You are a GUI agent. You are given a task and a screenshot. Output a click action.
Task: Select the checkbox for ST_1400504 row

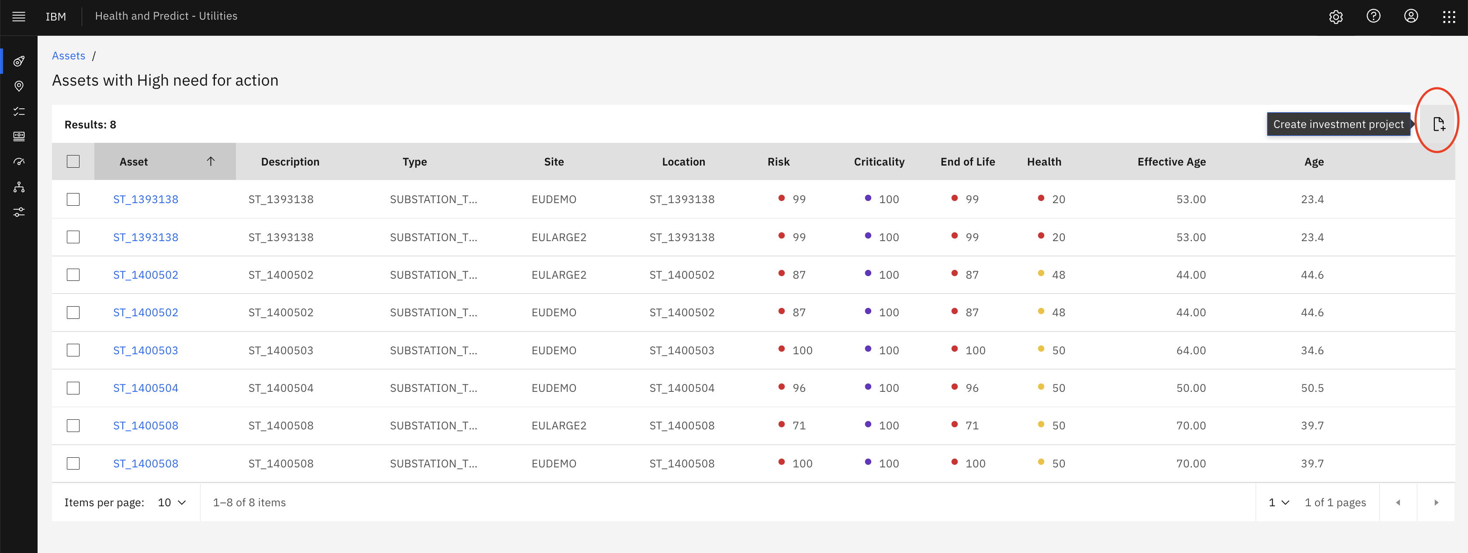[73, 388]
